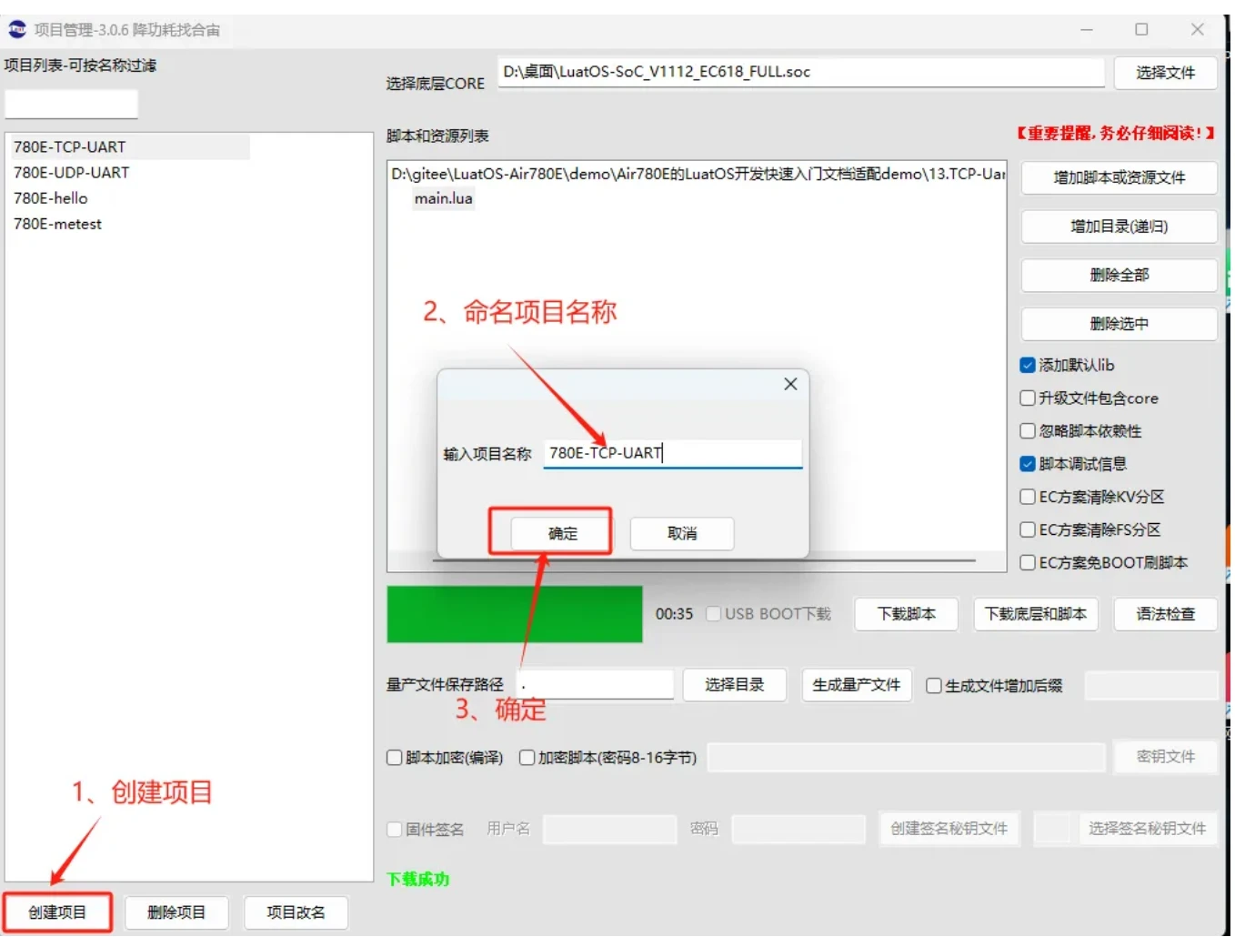Enable 升级文件包含core checkbox
The width and height of the screenshot is (1235, 937).
(x=1028, y=398)
